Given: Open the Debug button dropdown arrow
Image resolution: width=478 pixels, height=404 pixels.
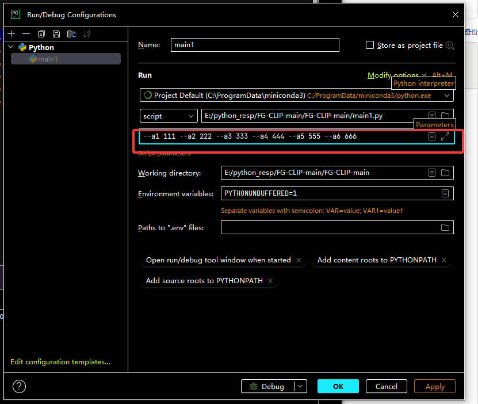Looking at the screenshot, I should [300, 386].
